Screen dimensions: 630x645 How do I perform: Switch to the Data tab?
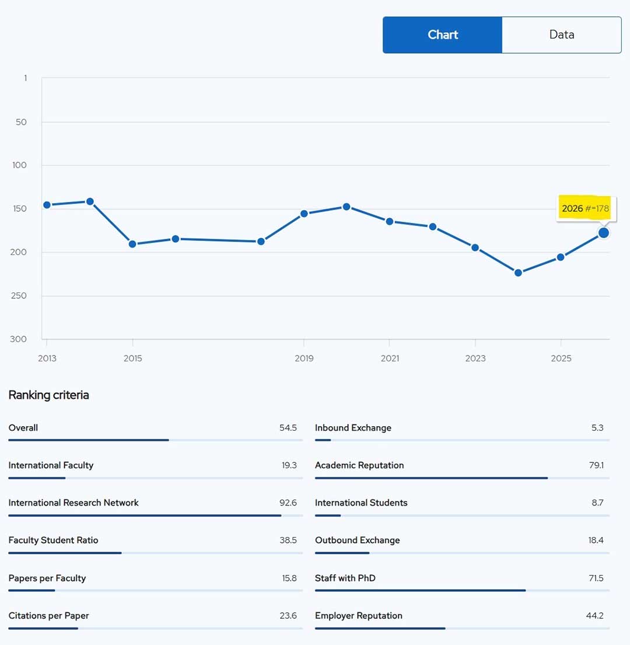561,35
